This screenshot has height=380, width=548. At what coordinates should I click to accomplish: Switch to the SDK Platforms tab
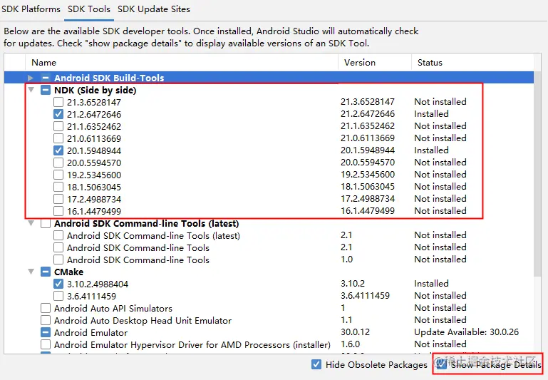click(31, 9)
